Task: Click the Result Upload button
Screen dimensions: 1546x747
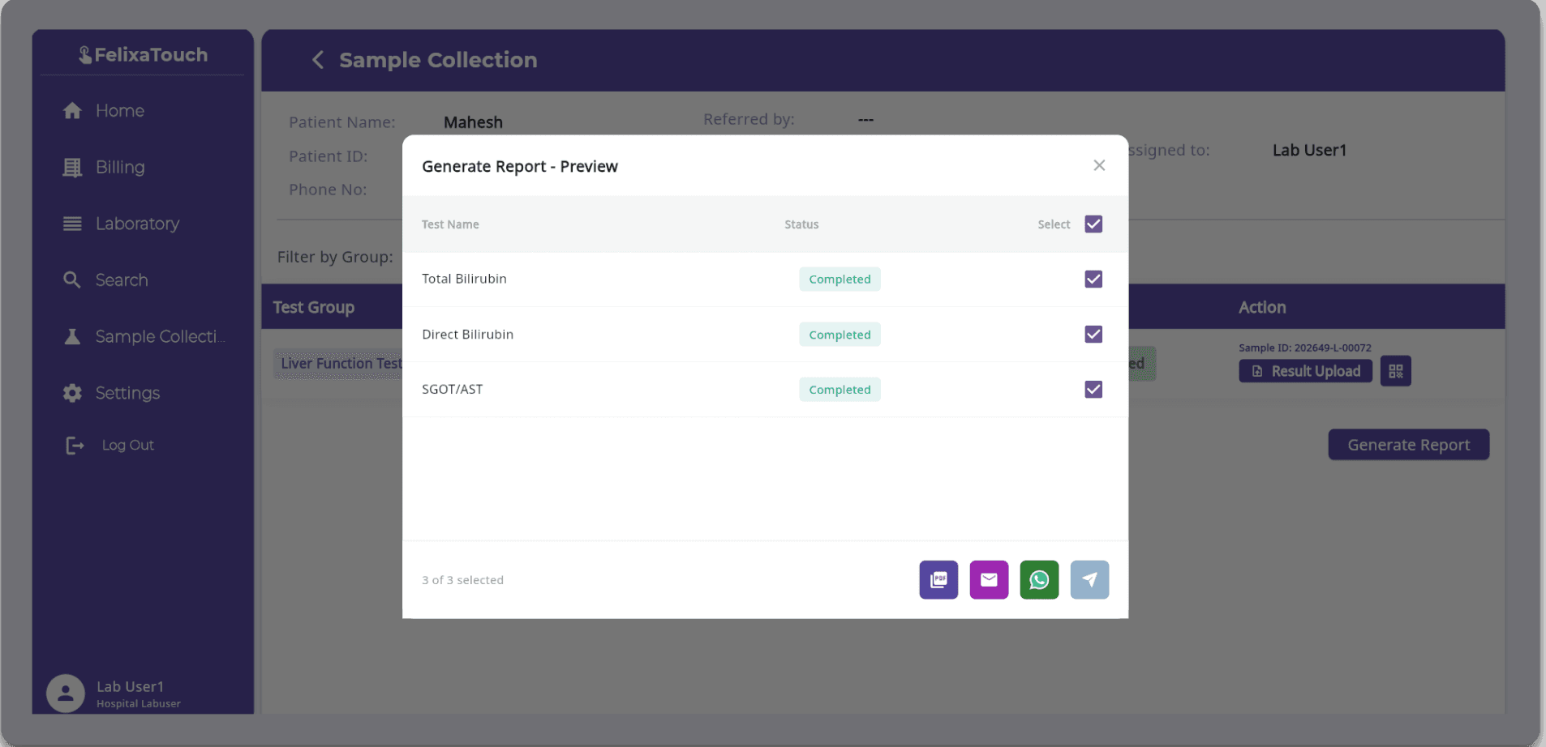Action: click(x=1305, y=371)
